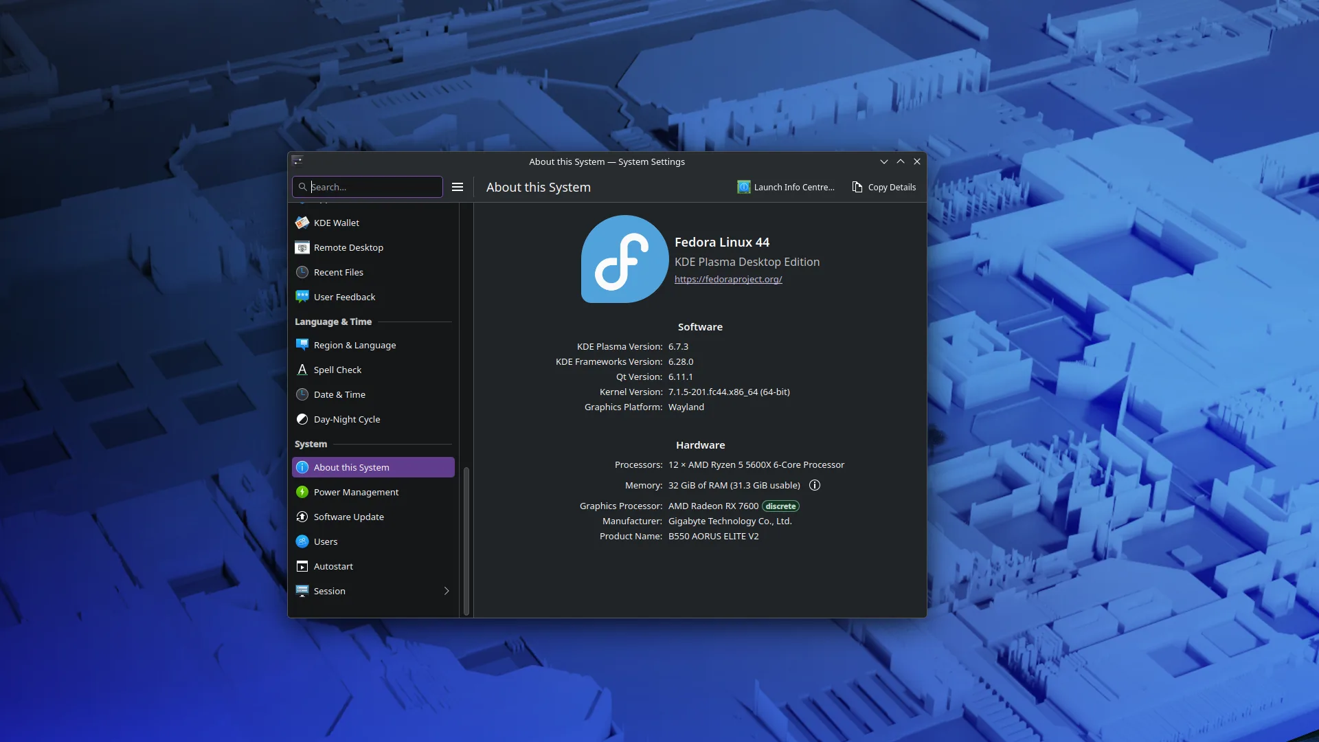The image size is (1319, 742).
Task: Click the Power Management green icon
Action: [302, 492]
